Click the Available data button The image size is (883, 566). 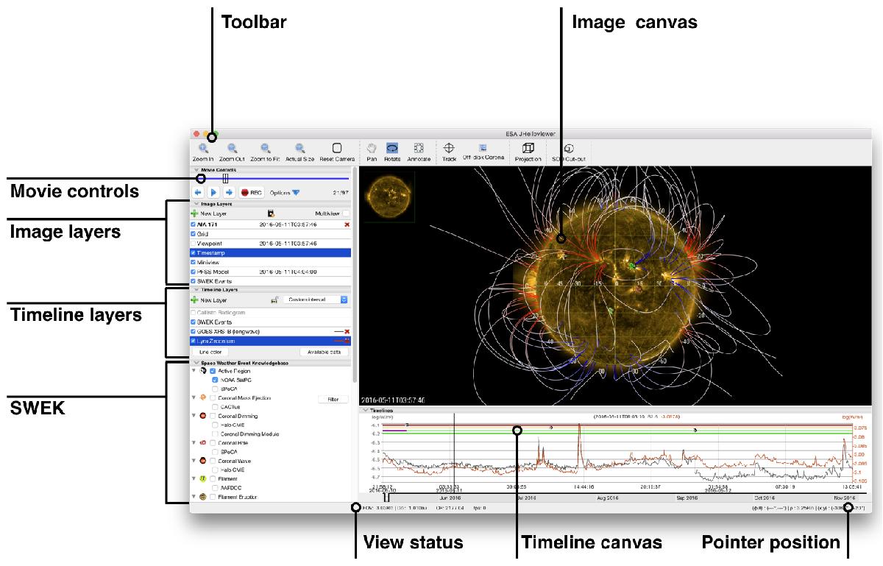(x=323, y=353)
